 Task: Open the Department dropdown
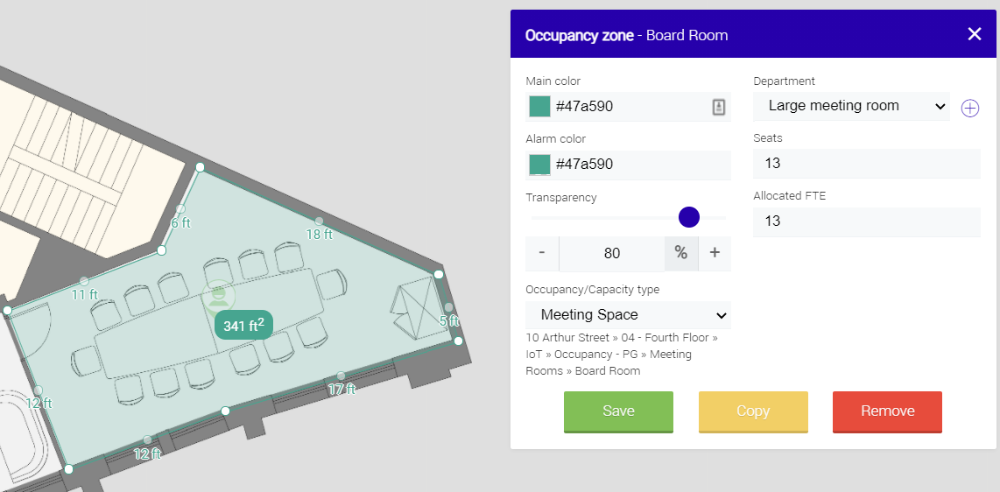[x=851, y=106]
